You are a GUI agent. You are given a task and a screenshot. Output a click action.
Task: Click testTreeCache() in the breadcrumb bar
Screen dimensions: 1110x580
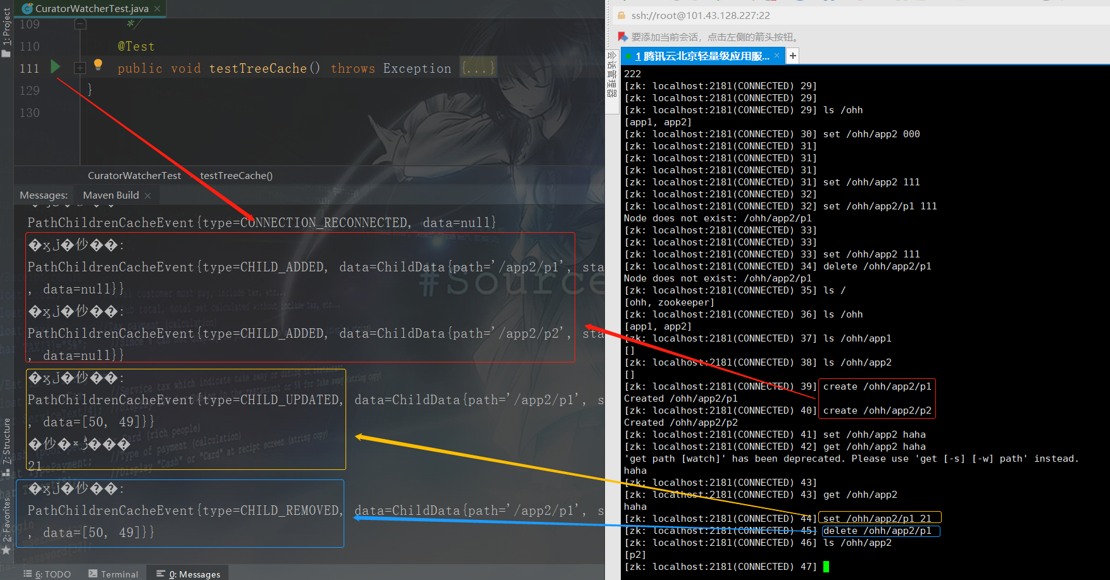tap(236, 176)
